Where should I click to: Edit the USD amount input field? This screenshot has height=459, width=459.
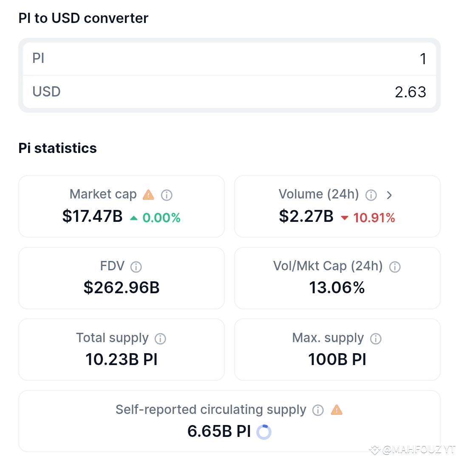[229, 92]
